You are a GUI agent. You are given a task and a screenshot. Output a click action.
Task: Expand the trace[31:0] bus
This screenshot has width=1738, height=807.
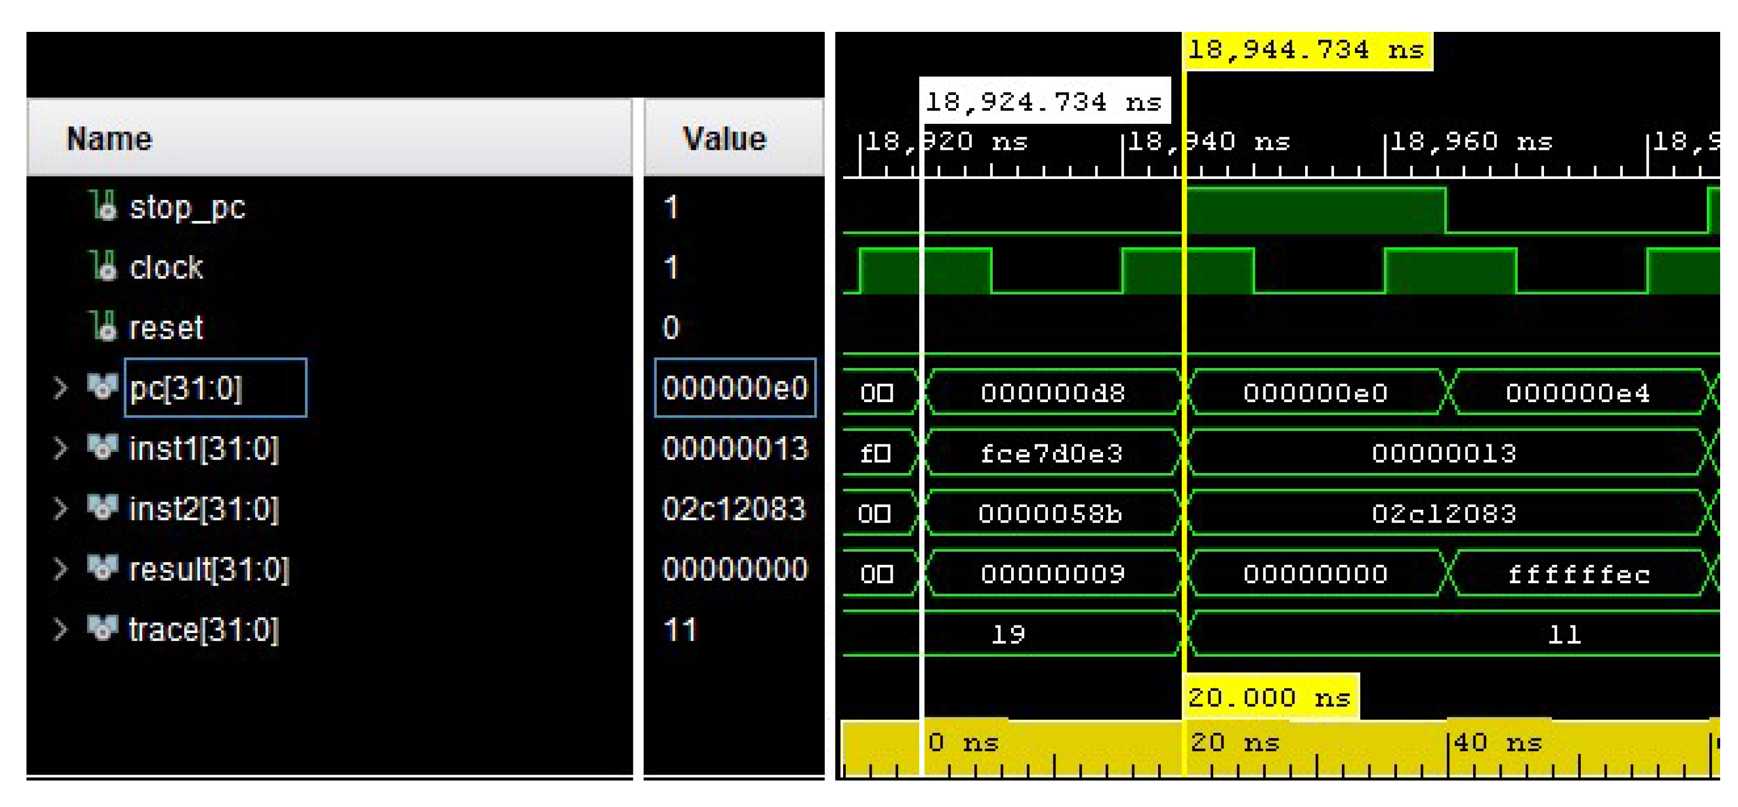click(x=61, y=630)
